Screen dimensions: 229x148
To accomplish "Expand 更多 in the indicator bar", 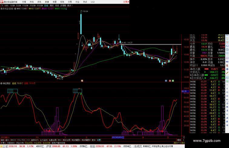I will coord(94,140).
